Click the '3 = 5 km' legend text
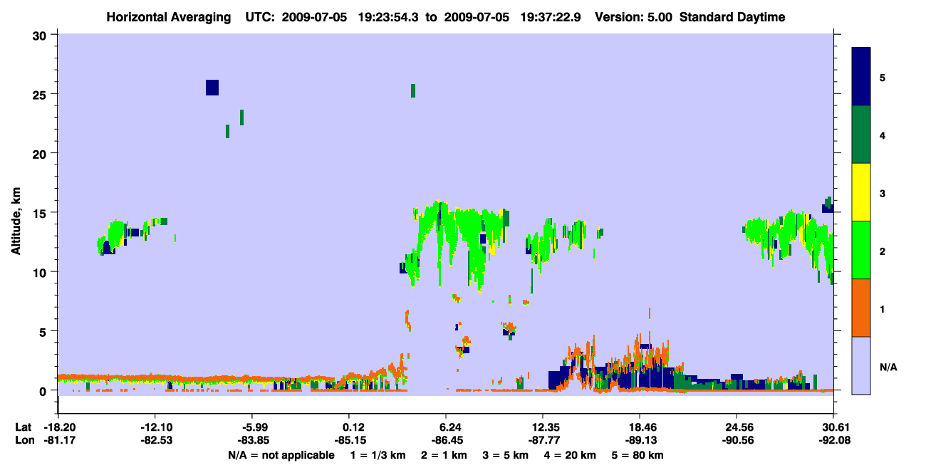Viewport: 926px width, 475px height. pos(506,455)
